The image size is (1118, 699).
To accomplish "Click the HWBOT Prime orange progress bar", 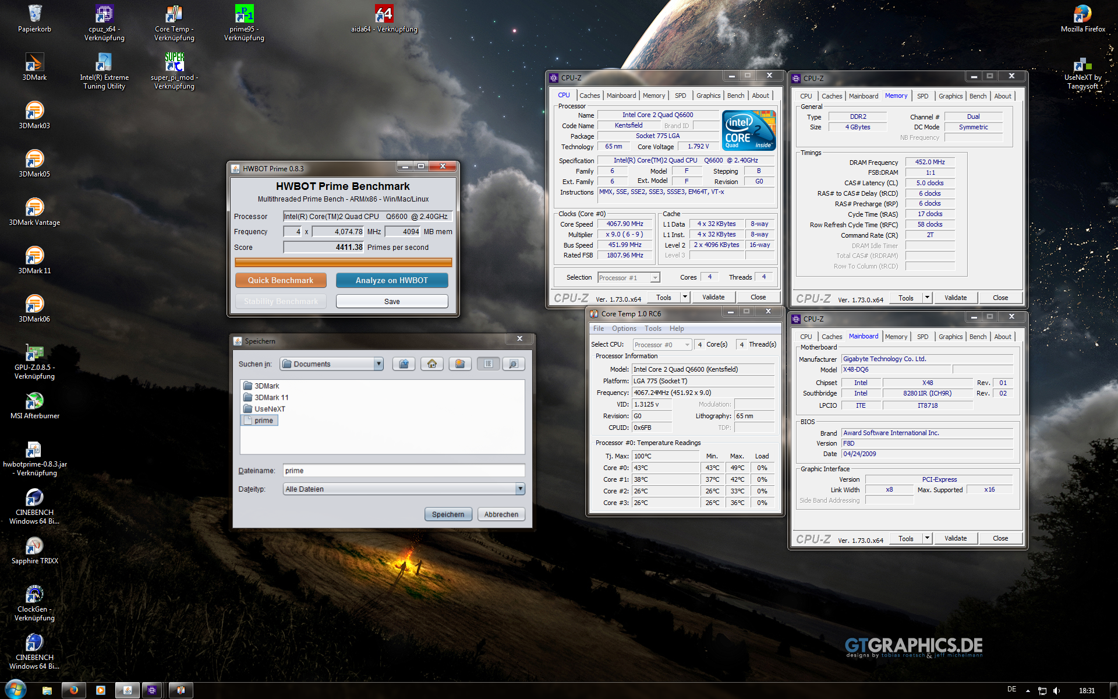I will [x=343, y=263].
